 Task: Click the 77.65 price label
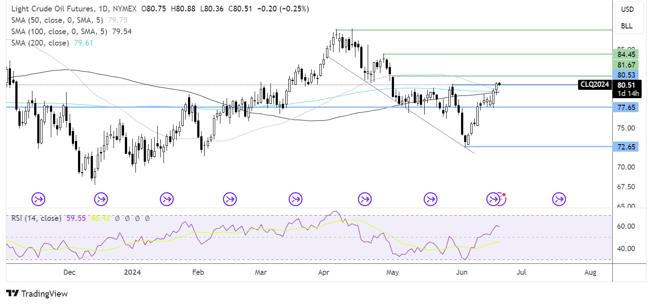(626, 107)
